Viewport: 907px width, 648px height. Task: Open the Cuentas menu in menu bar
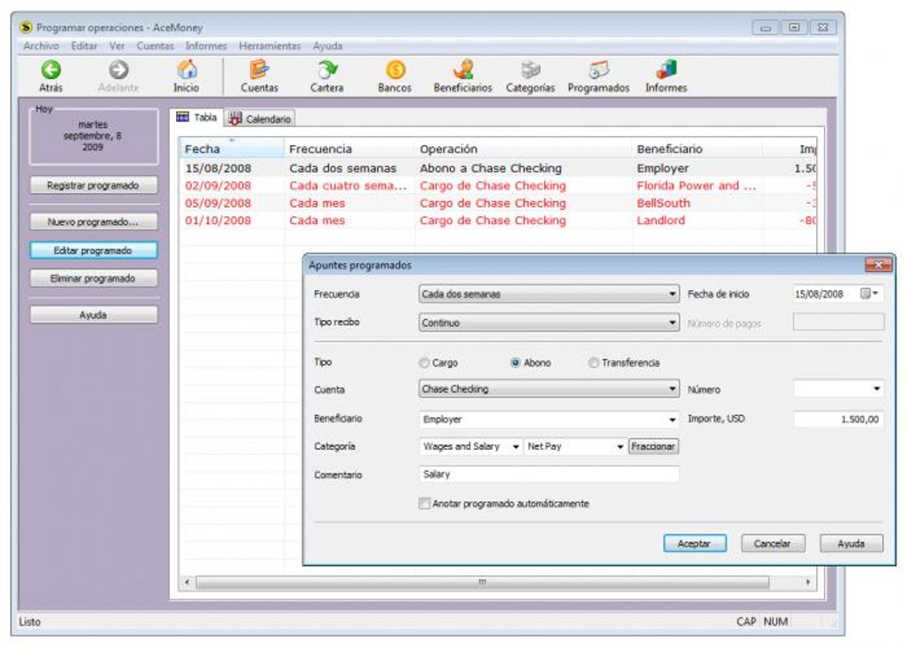tap(155, 45)
